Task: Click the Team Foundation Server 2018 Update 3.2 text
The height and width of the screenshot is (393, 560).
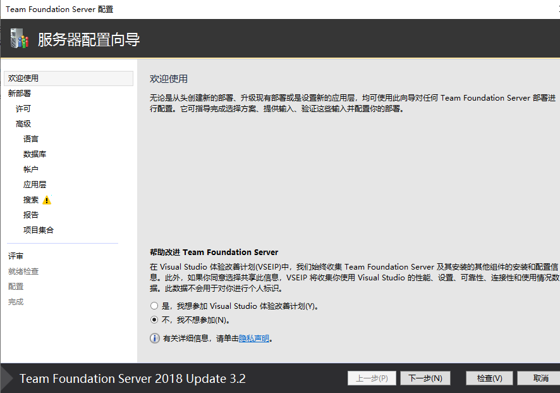Action: pyautogui.click(x=133, y=378)
